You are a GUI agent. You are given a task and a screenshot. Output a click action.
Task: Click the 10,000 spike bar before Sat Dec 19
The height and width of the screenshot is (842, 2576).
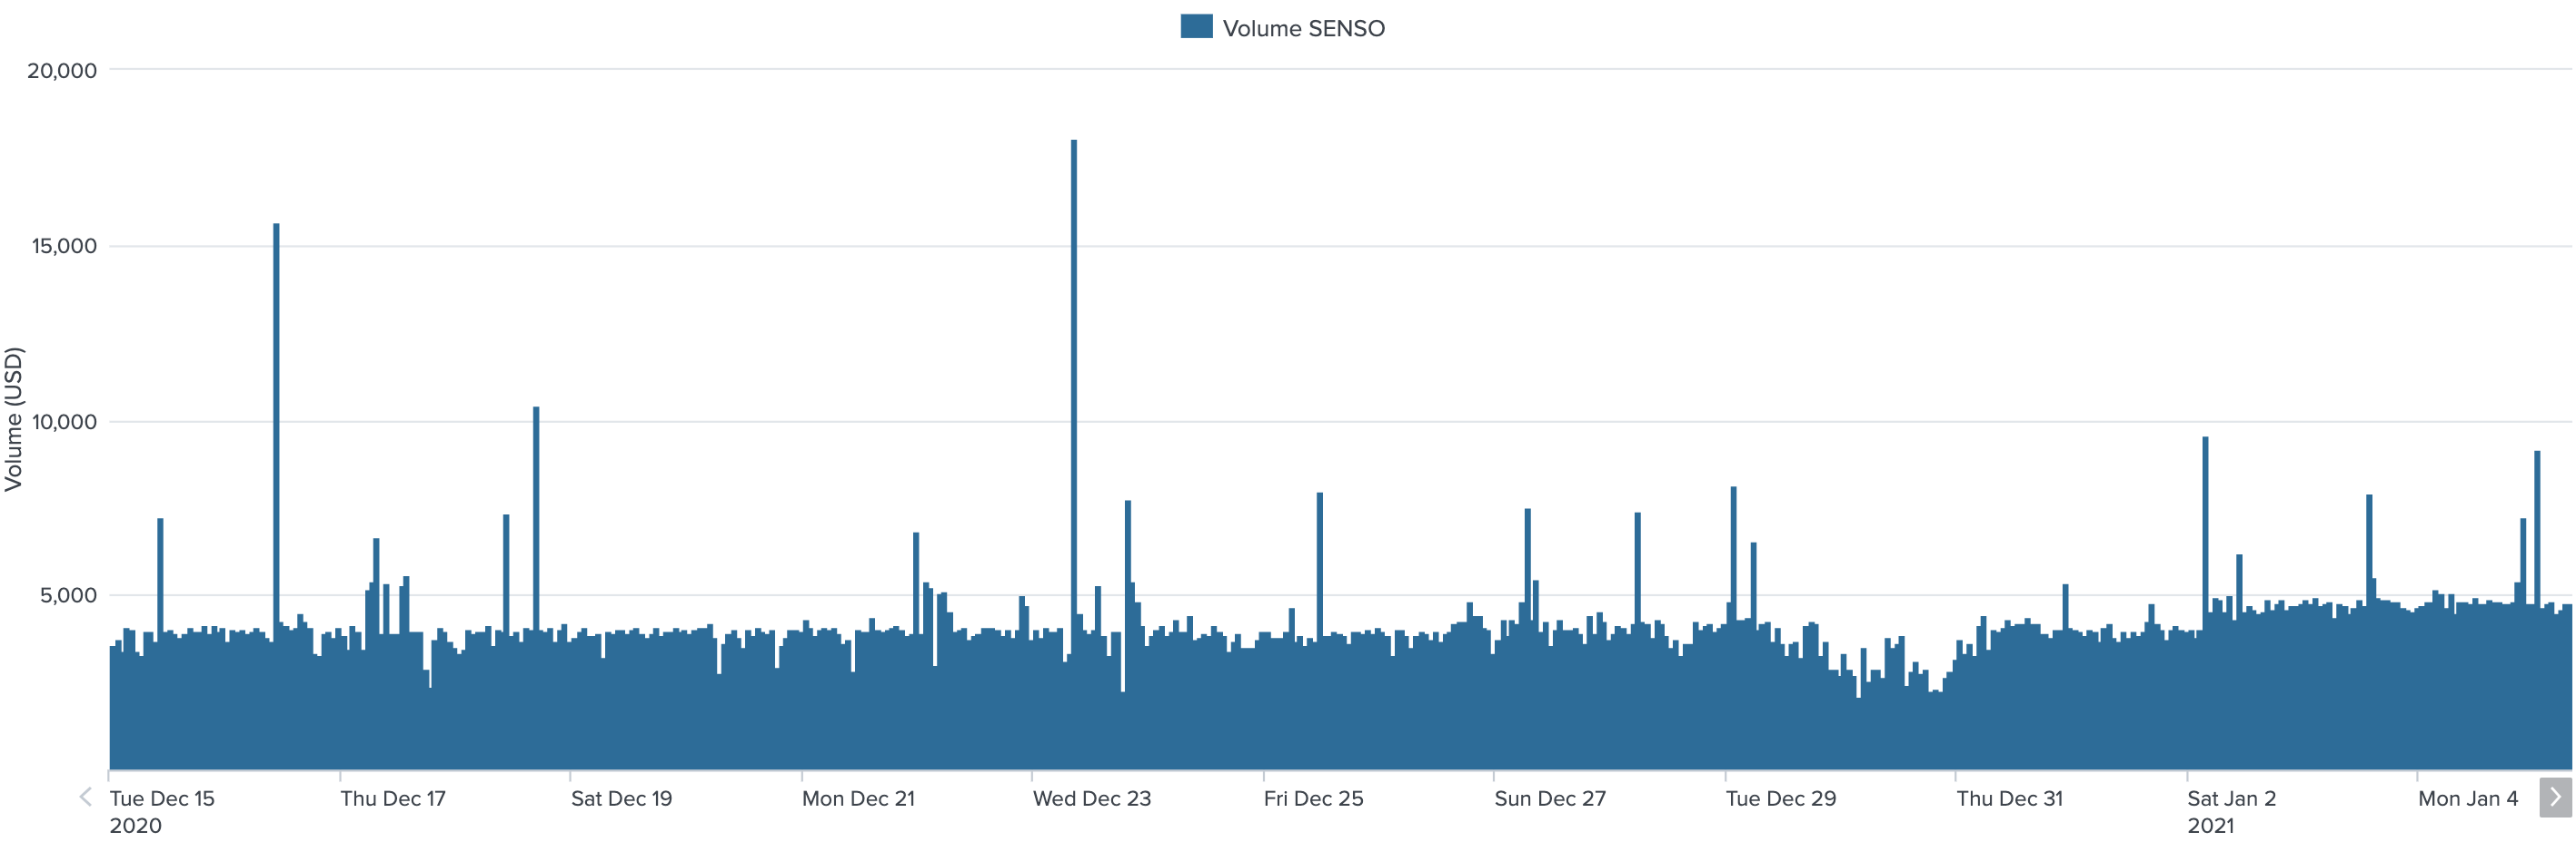[536, 587]
